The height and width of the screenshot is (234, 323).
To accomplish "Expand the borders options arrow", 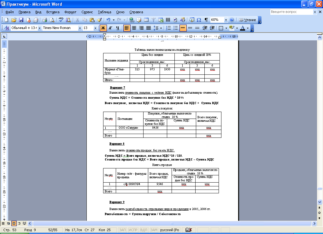I will [226, 28].
